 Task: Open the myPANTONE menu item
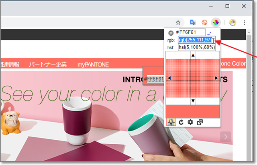[93, 64]
